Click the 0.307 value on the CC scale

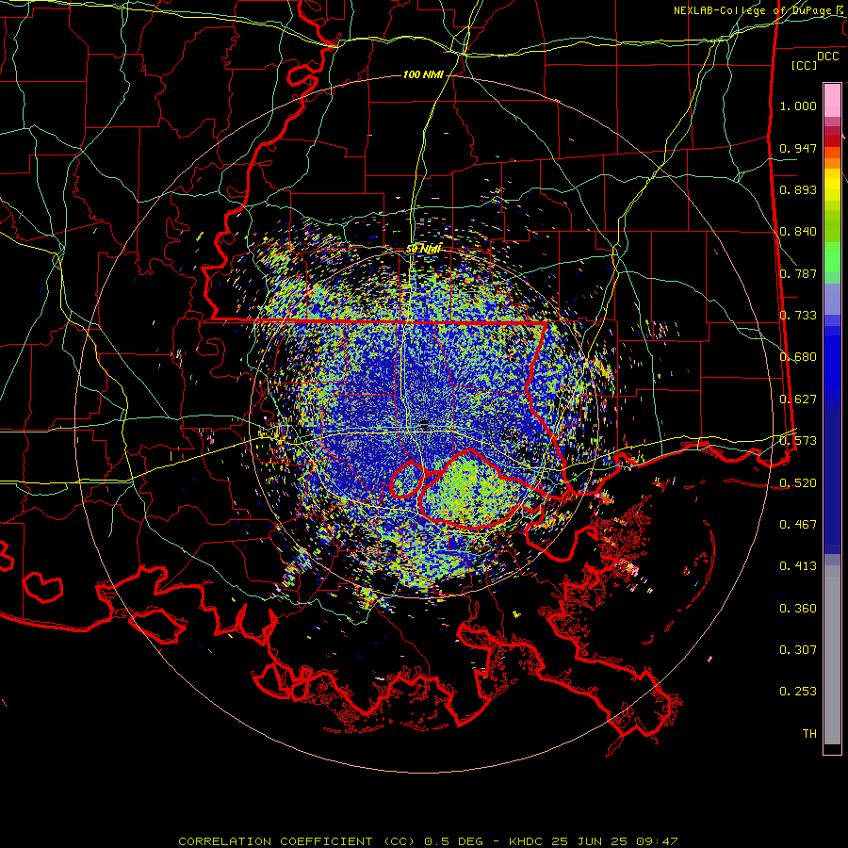tap(798, 650)
